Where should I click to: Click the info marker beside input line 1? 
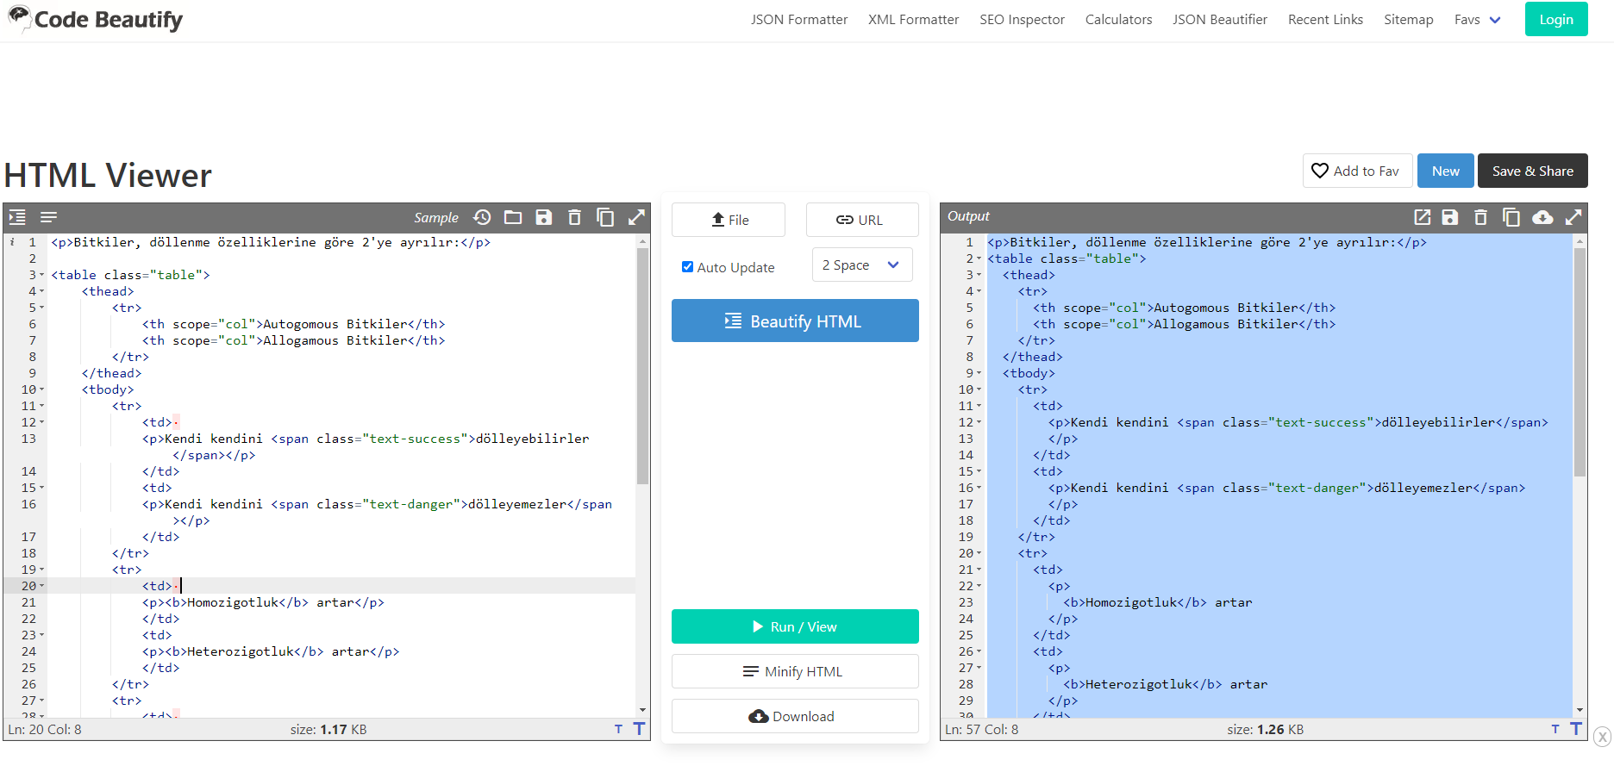pyautogui.click(x=12, y=242)
